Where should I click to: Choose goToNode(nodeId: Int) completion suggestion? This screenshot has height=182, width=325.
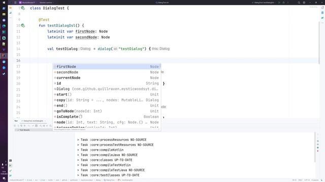(x=107, y=111)
